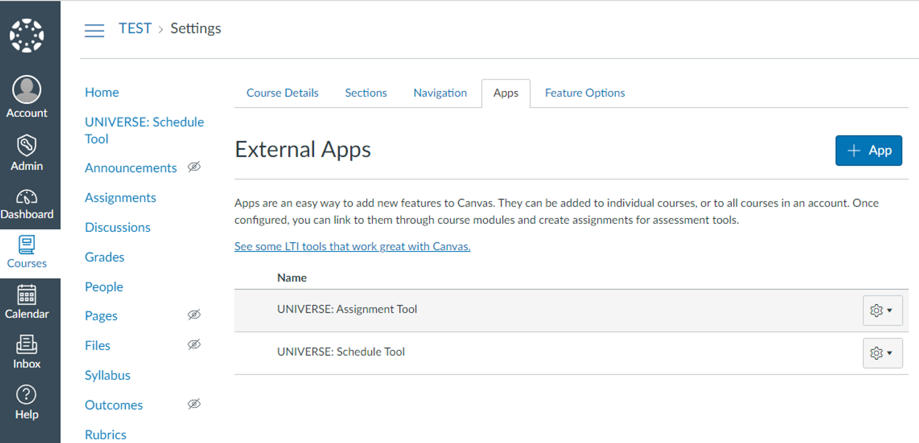The image size is (919, 443).
Task: Open the Help question mark icon
Action: pyautogui.click(x=27, y=394)
